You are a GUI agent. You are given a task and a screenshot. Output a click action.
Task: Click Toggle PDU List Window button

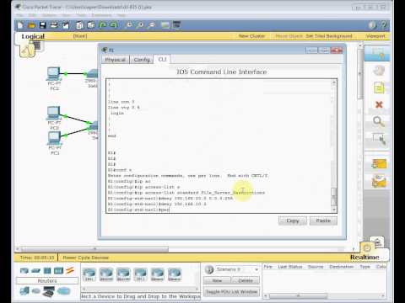(232, 292)
